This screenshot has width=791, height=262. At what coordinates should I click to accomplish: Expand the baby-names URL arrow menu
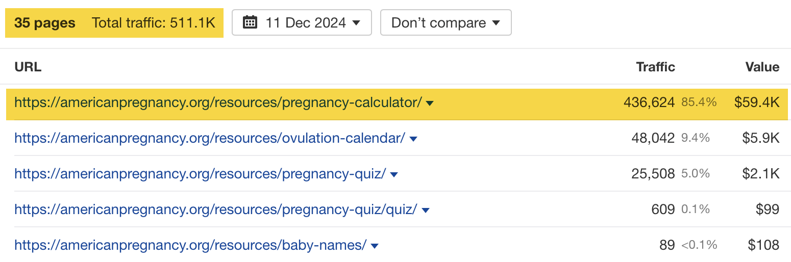click(375, 246)
